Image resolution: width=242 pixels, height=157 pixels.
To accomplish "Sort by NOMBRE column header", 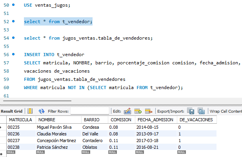I will 59,120.
